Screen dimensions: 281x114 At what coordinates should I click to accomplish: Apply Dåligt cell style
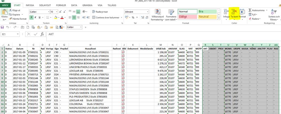pyautogui.click(x=187, y=17)
